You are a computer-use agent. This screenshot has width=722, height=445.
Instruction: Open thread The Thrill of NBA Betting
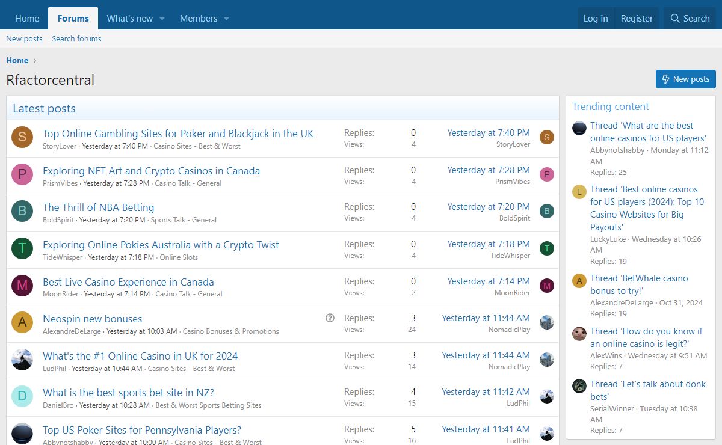98,207
